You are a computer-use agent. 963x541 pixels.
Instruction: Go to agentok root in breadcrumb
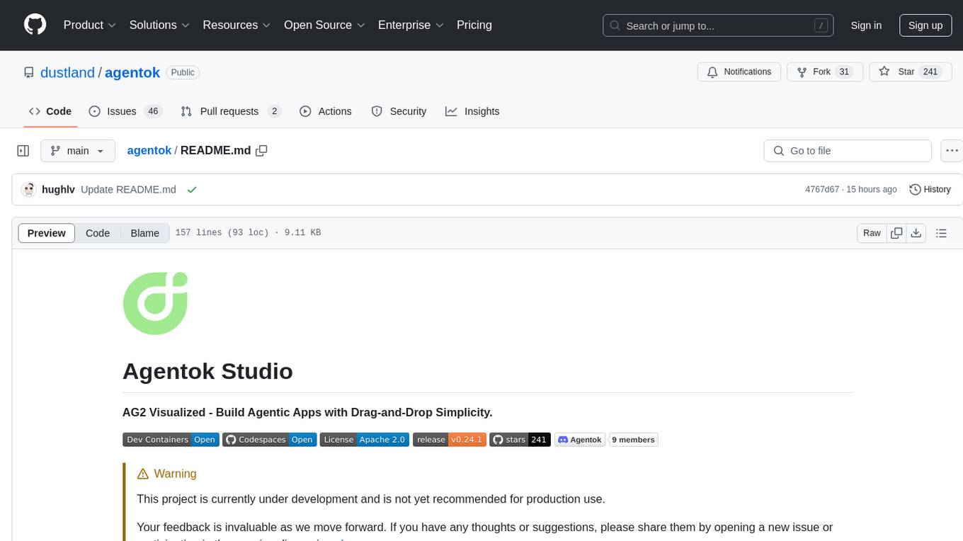[x=149, y=150]
